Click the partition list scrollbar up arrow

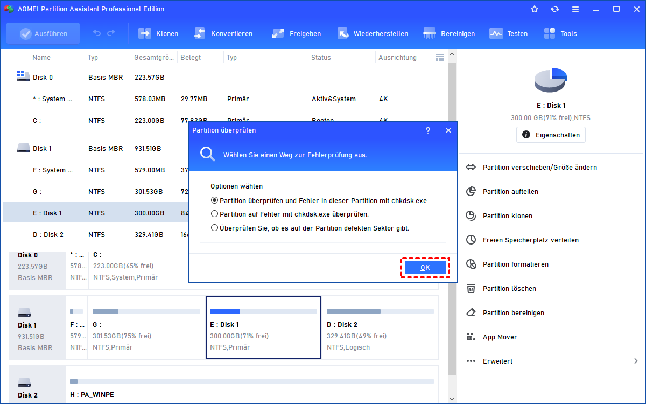pos(452,53)
